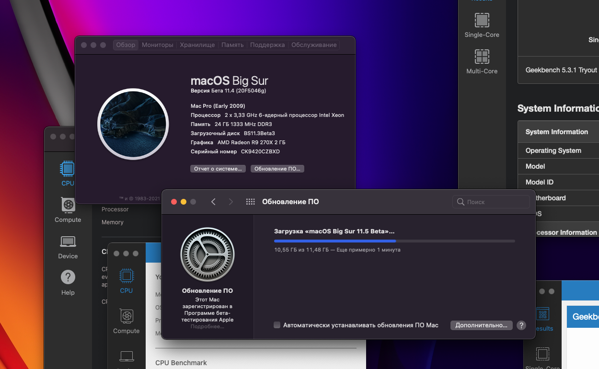Select CPU in the front Geekbench window sidebar

pos(127,281)
